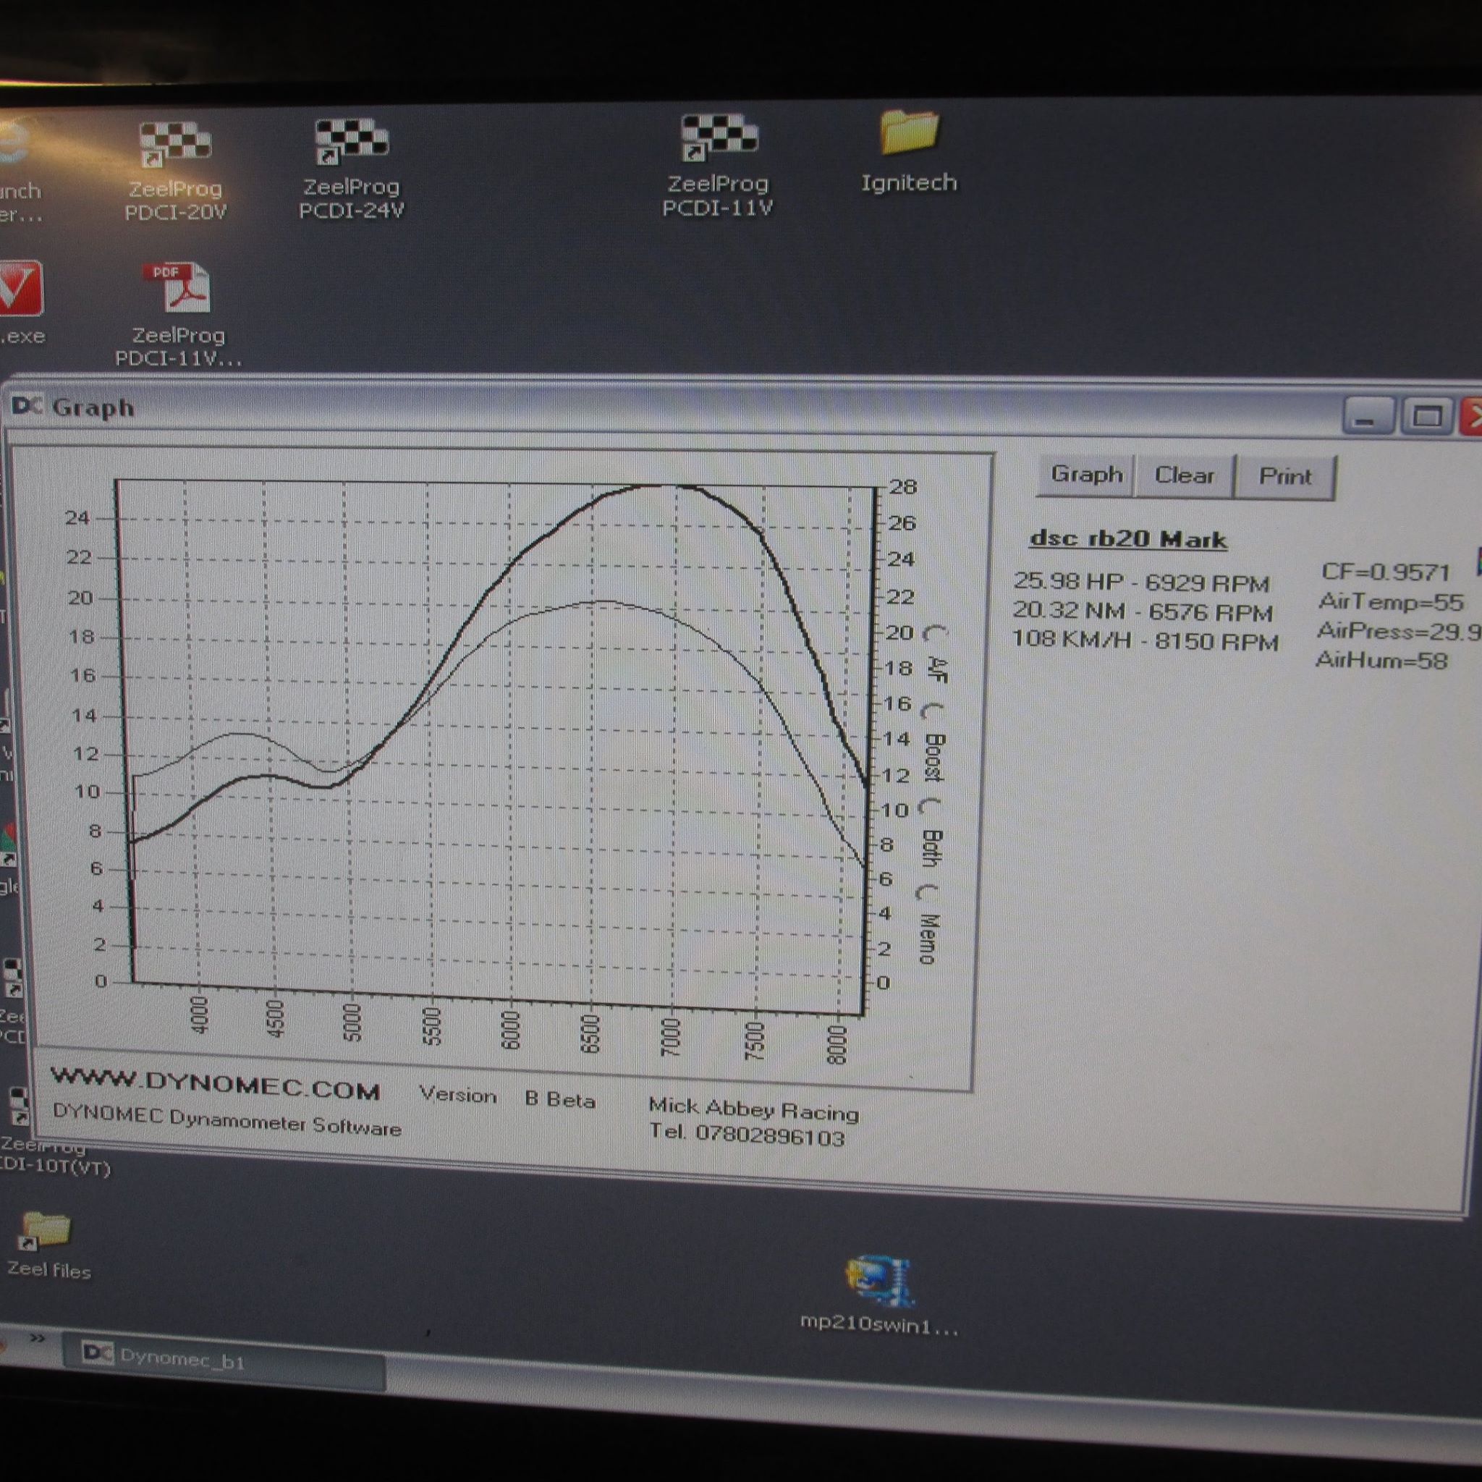Click the Print button
Viewport: 1482px width, 1482px height.
1285,476
